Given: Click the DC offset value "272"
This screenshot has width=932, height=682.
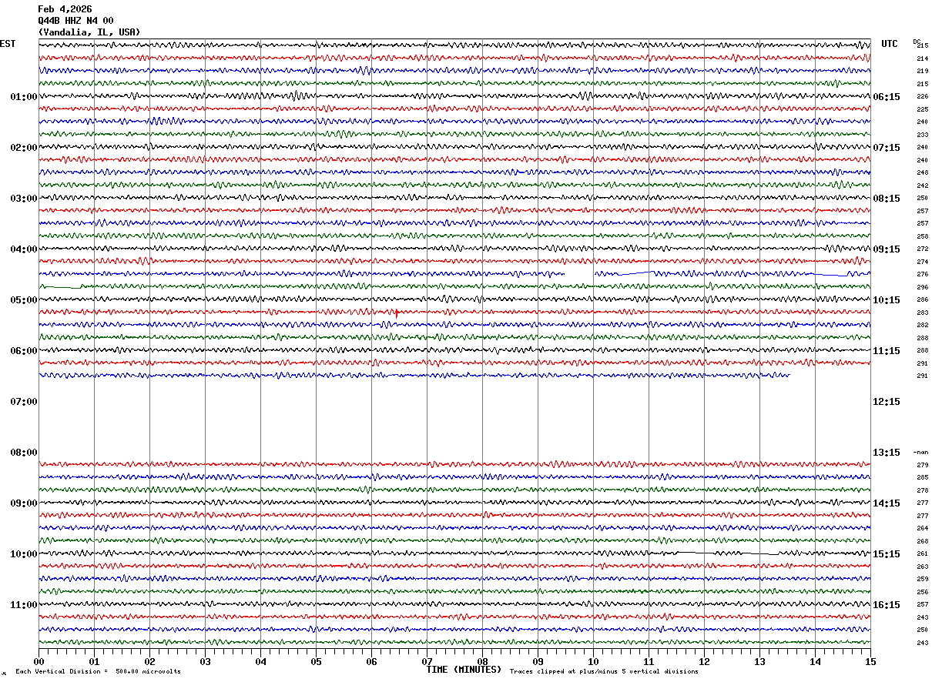Looking at the screenshot, I should 922,249.
